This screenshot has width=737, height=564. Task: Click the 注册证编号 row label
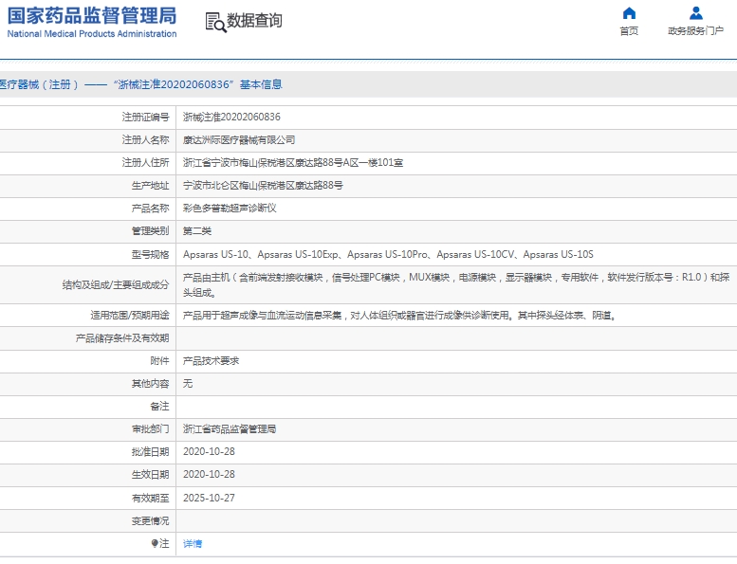pyautogui.click(x=146, y=117)
